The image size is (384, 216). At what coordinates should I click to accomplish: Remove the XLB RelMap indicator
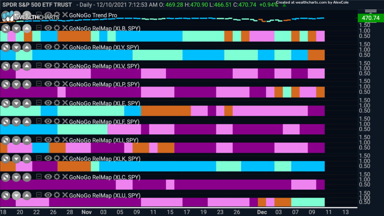coord(64,28)
